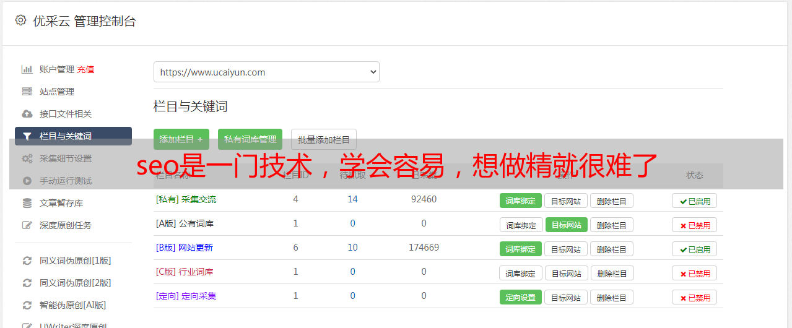Open the site URL dropdown https://www.ucaiyun.com
Screen dimensions: 792x328
pyautogui.click(x=266, y=72)
